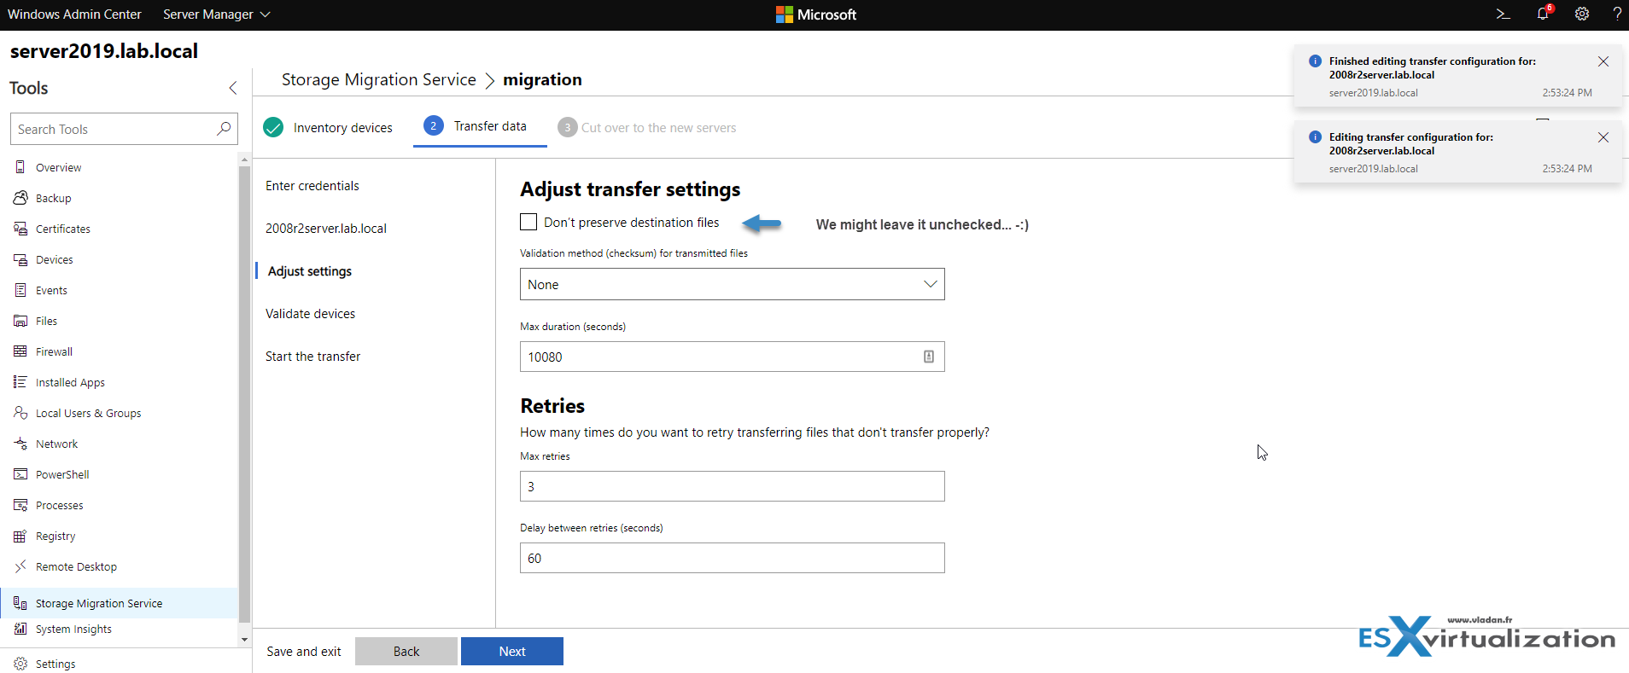Open Start the transfer step
The height and width of the screenshot is (673, 1629).
pyautogui.click(x=312, y=357)
